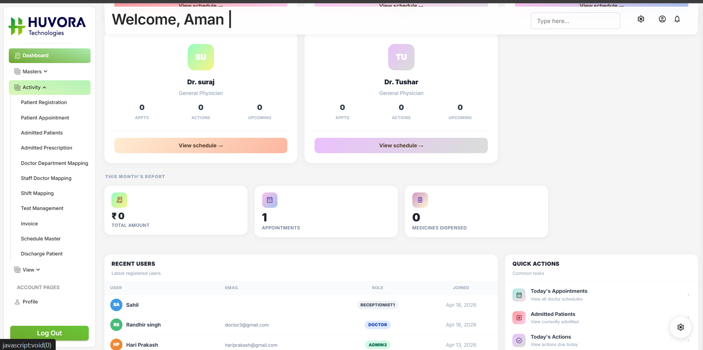Open Doctor Department Mapping
703x350 pixels.
(x=55, y=163)
